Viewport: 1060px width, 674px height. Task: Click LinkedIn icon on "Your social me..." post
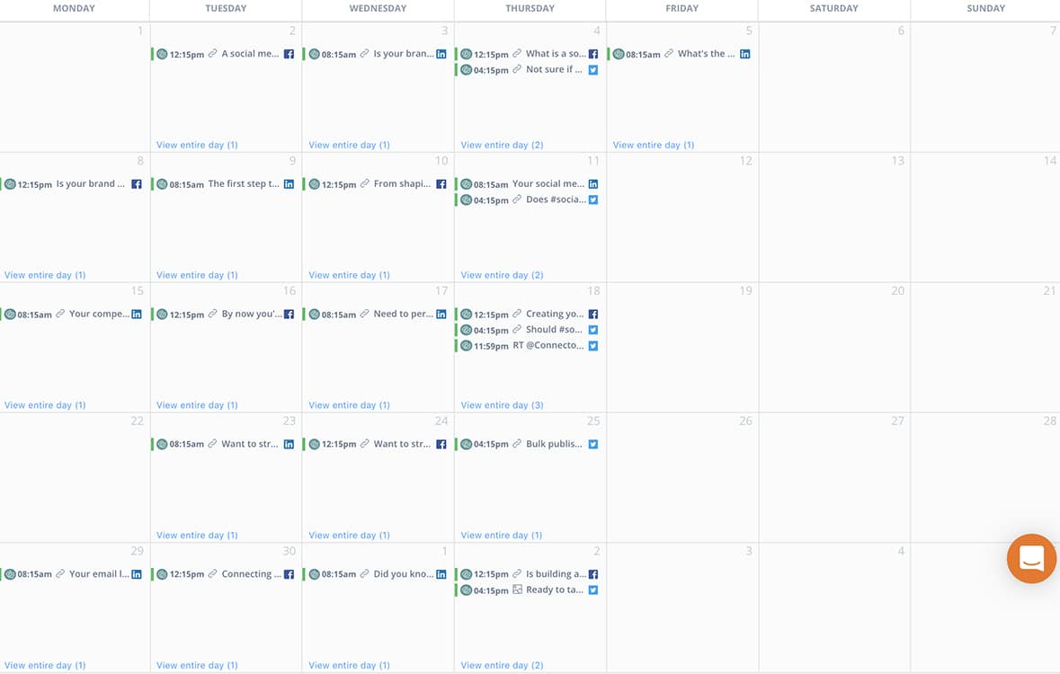tap(592, 184)
